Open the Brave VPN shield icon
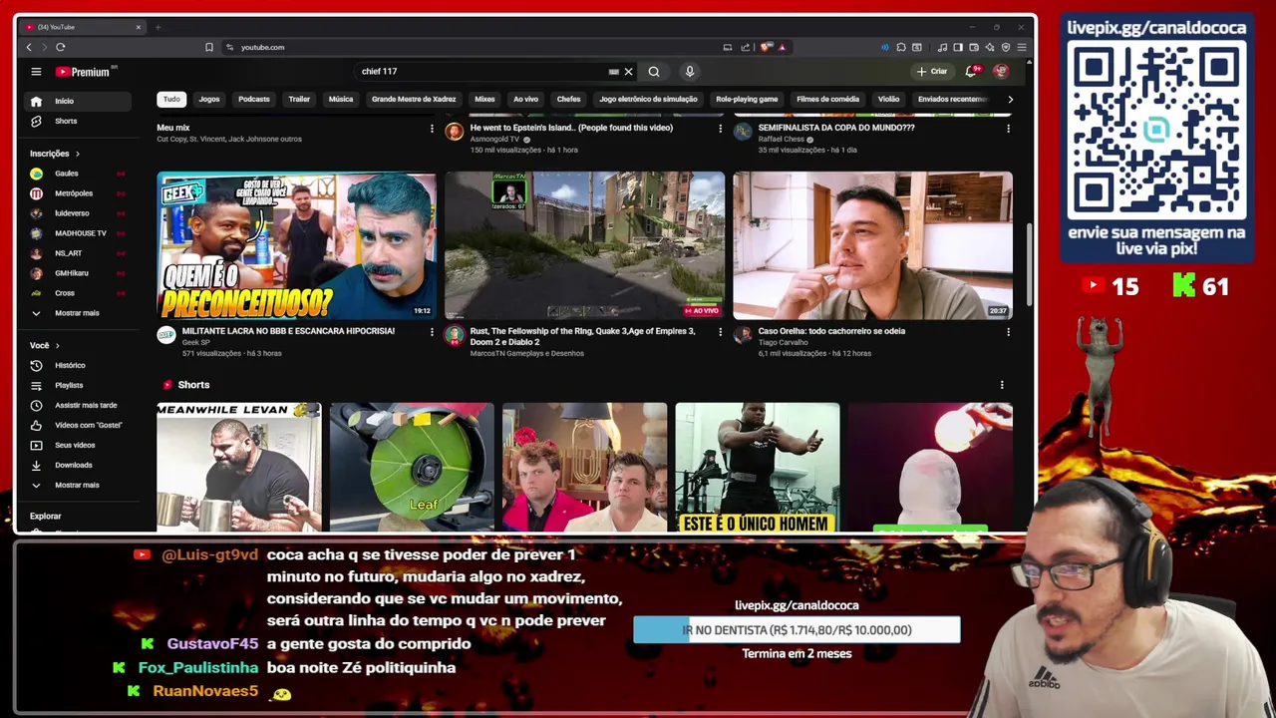The width and height of the screenshot is (1276, 718). pos(1006,47)
